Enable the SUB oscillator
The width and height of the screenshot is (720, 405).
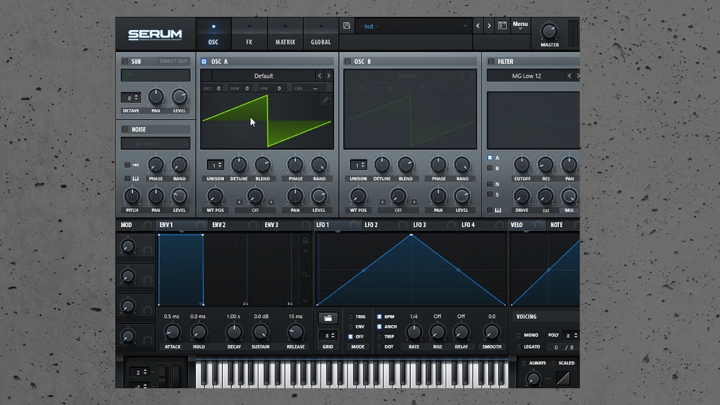(x=125, y=61)
